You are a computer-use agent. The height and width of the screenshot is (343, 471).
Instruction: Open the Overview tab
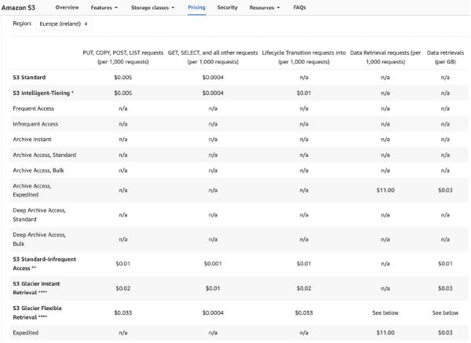(x=67, y=8)
